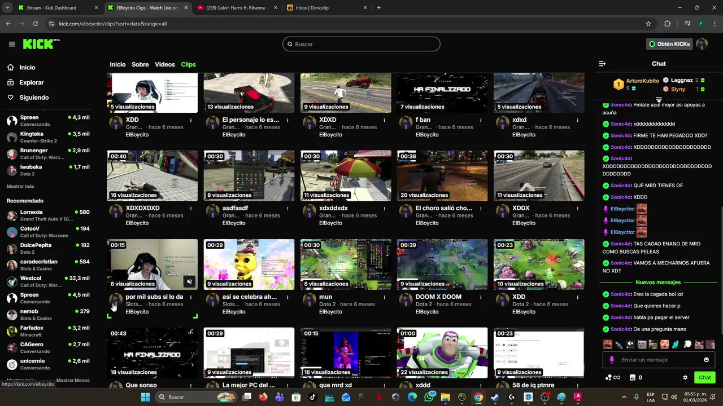
Task: Open options menu for 'El personaje lo es...' clip
Action: click(x=288, y=120)
